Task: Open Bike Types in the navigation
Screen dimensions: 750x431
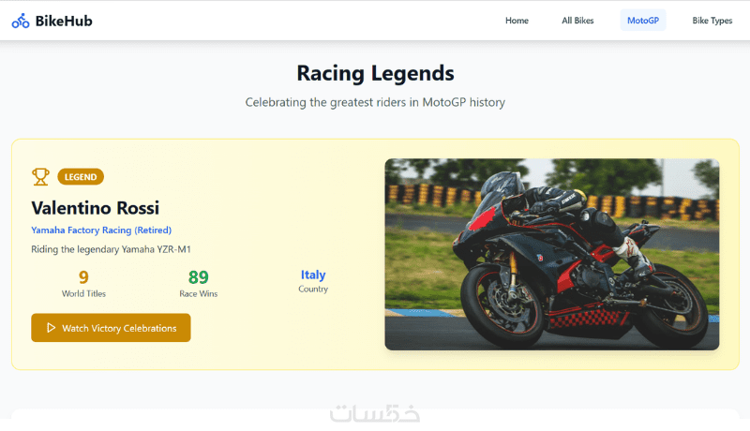Action: click(x=712, y=21)
